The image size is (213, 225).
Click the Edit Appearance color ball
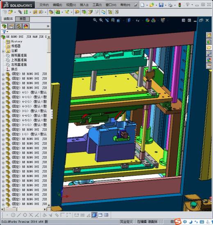(147, 20)
